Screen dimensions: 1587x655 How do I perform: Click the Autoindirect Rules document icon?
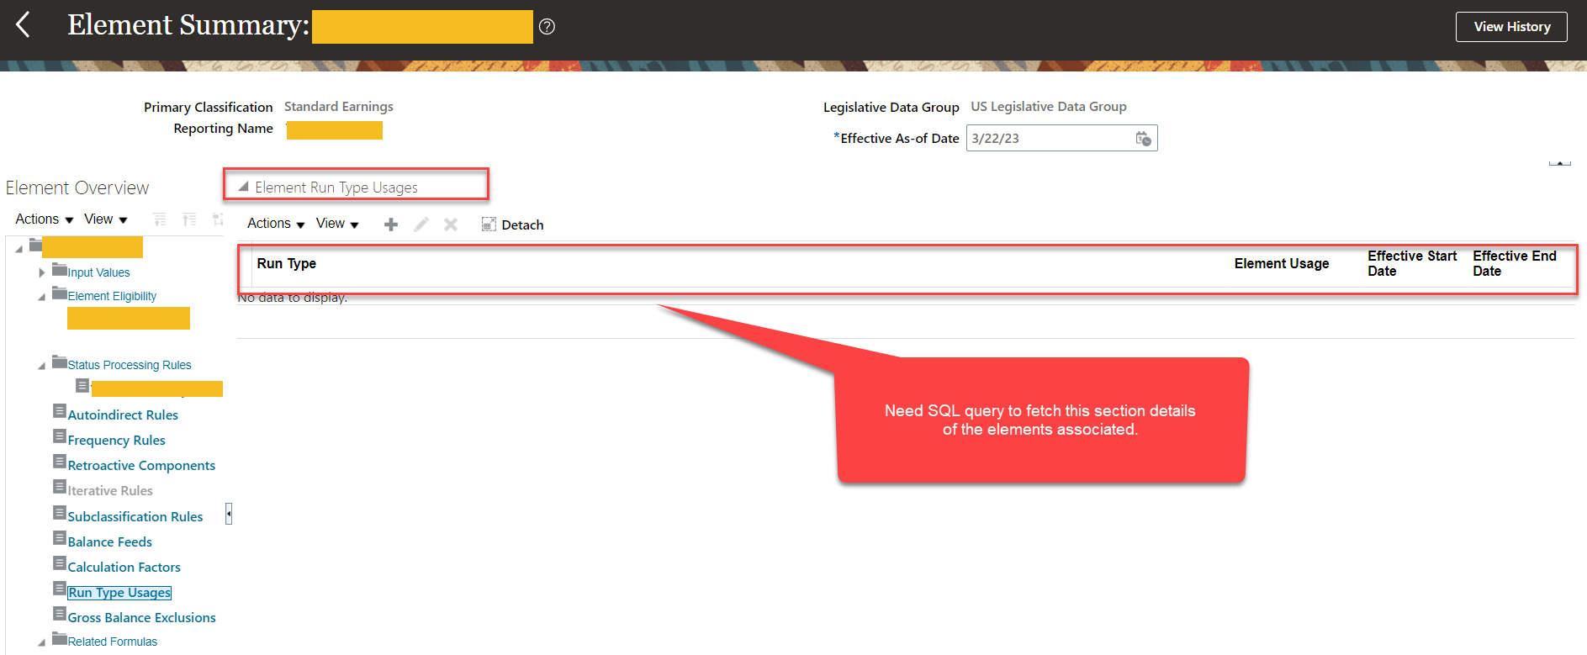point(59,411)
